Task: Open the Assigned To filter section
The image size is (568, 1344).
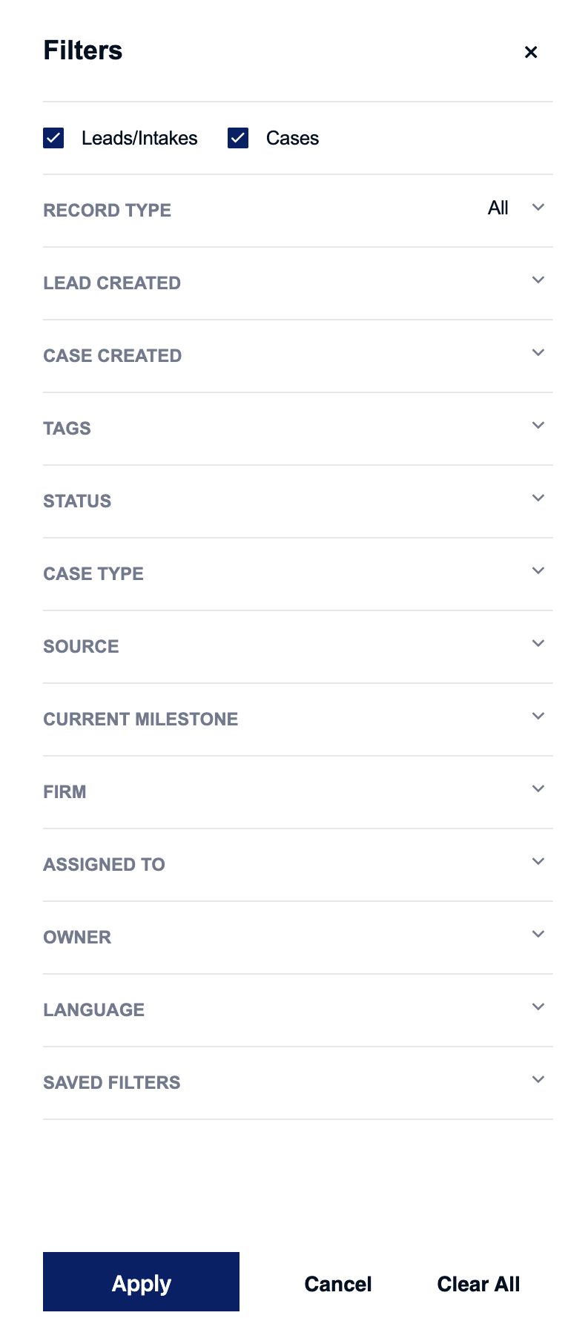Action: (298, 865)
